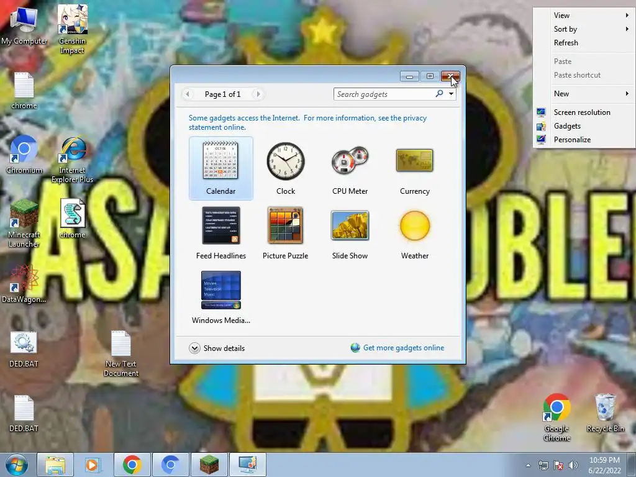
Task: Select the chrome script file icon
Action: pyautogui.click(x=72, y=219)
